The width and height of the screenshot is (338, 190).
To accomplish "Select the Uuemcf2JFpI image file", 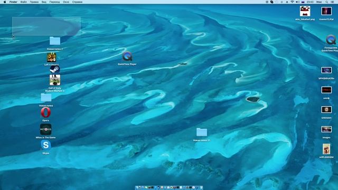I will click(x=326, y=11).
